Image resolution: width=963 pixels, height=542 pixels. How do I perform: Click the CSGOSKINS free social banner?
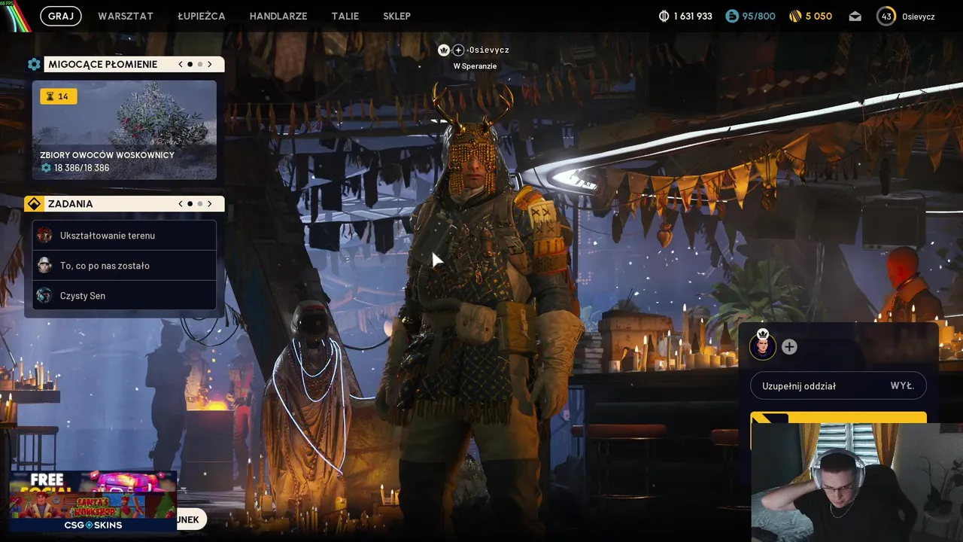(93, 502)
